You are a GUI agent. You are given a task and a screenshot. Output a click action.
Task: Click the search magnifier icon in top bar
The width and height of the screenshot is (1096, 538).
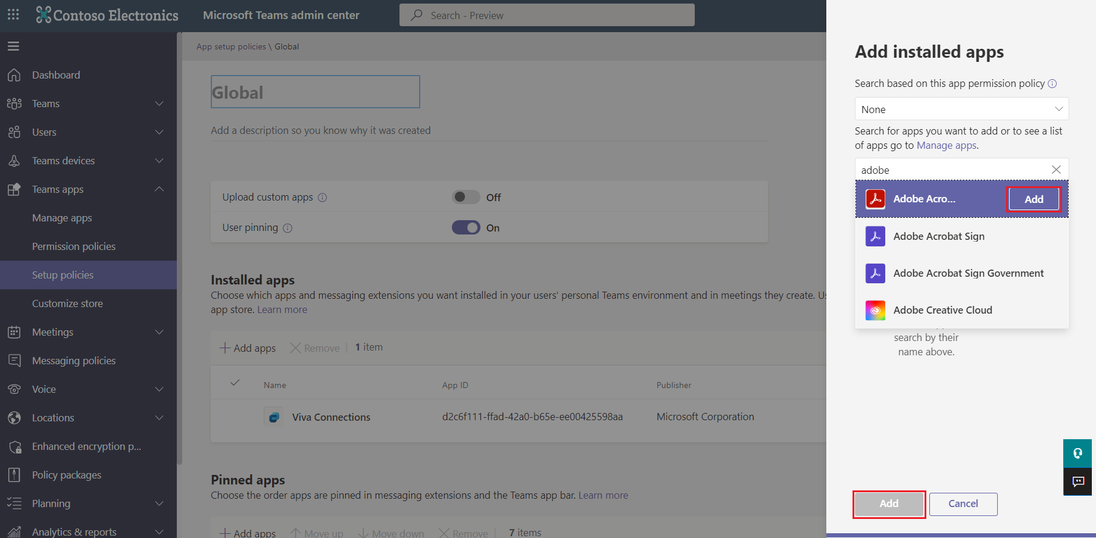pyautogui.click(x=417, y=15)
